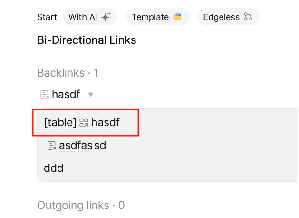The image size is (299, 218).
Task: Open the Template option
Action: tap(157, 17)
